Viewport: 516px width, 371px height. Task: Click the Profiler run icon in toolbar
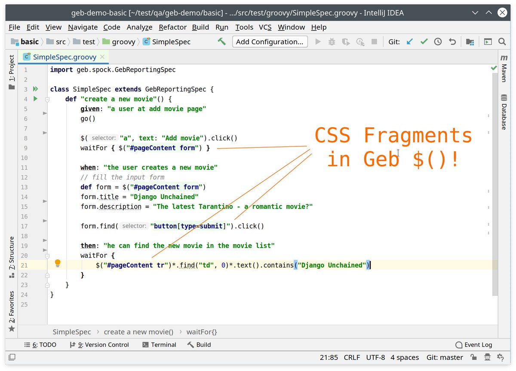[360, 42]
